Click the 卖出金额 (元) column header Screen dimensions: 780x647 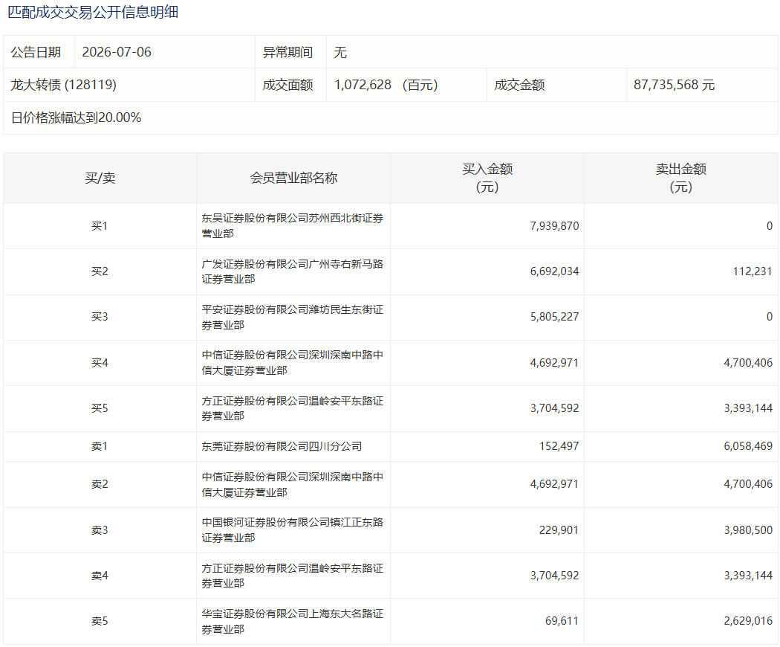click(681, 178)
